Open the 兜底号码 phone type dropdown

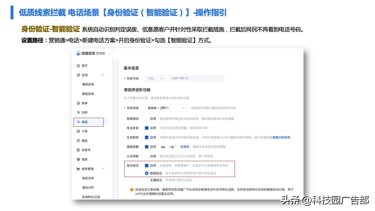pos(155,78)
